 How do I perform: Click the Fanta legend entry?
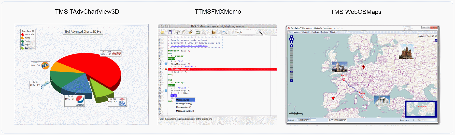[x=26, y=38]
